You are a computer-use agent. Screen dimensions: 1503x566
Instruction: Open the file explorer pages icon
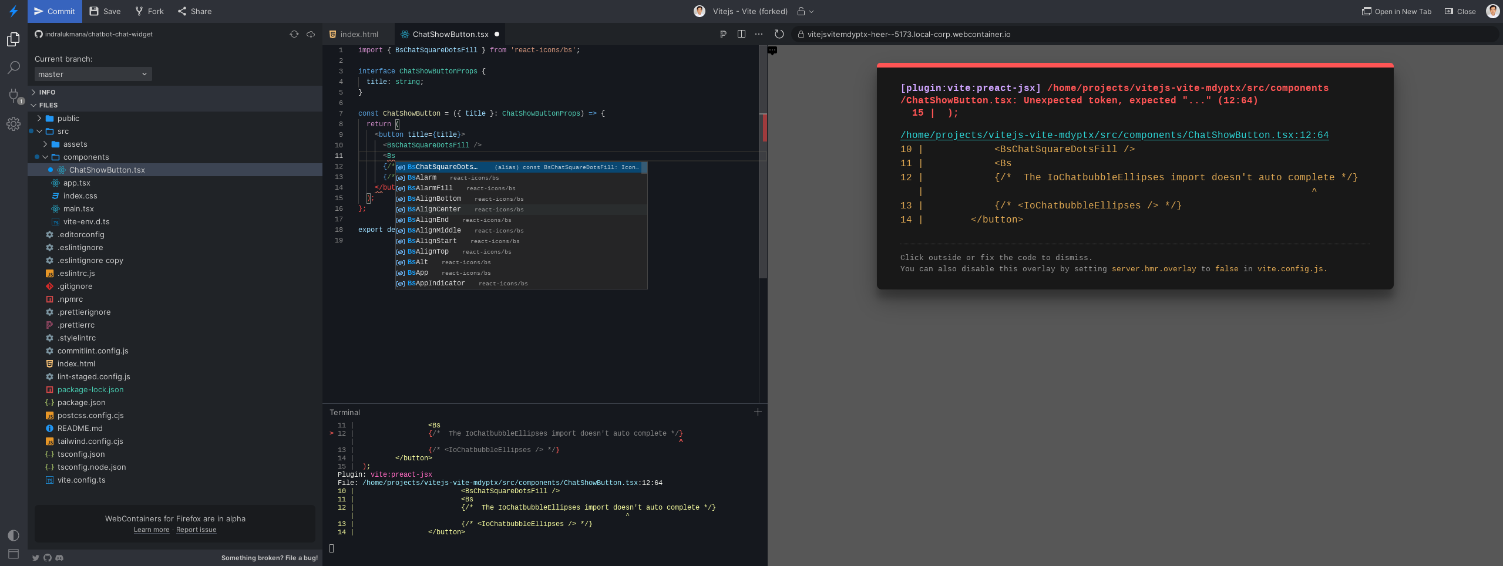14,39
